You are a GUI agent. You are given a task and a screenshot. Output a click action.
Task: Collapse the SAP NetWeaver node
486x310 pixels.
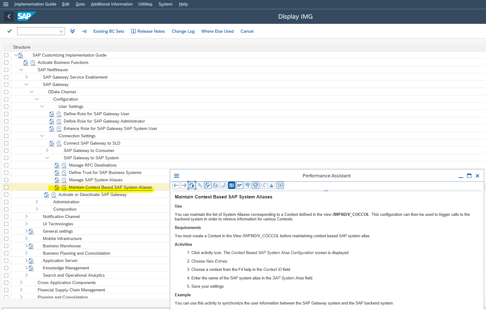coord(21,70)
